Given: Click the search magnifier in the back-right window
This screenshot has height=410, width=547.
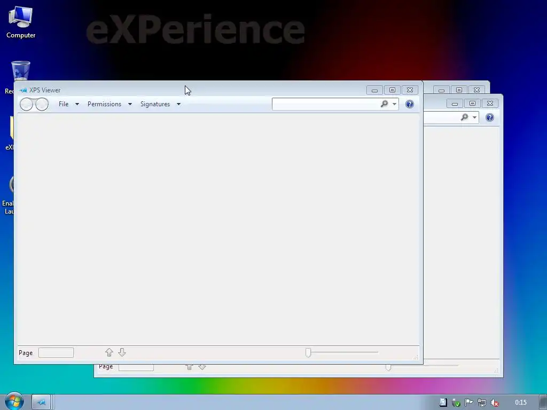Looking at the screenshot, I should point(464,117).
